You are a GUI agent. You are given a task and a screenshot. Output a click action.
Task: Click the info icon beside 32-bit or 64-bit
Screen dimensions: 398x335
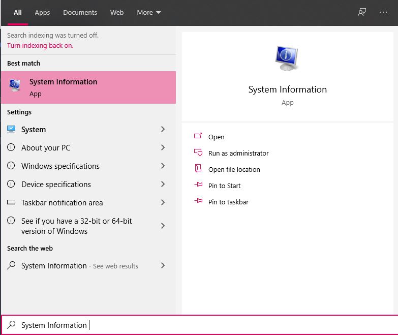pyautogui.click(x=11, y=220)
